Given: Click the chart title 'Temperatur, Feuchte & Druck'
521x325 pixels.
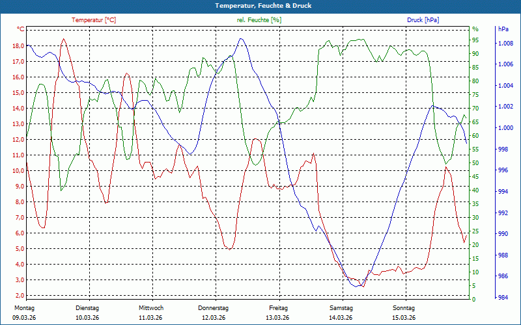Looking at the screenshot, I should coord(260,6).
